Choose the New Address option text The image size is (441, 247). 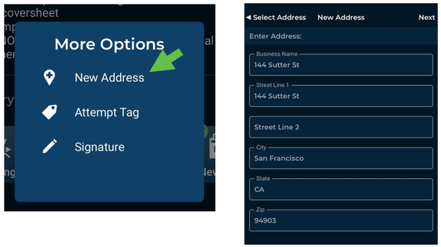[x=110, y=78]
